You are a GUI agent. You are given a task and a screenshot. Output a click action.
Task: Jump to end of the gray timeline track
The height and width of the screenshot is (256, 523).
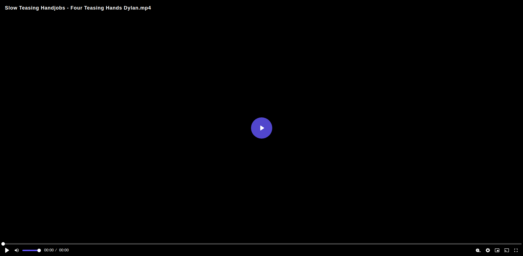[x=521, y=244]
